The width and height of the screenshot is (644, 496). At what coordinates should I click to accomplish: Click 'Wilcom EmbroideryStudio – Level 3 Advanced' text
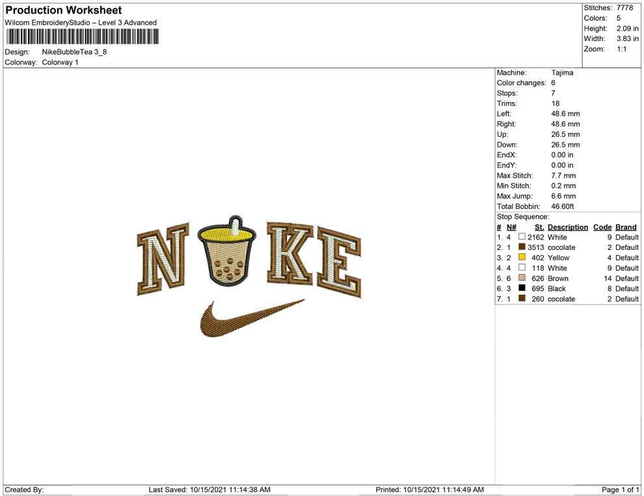click(x=81, y=23)
